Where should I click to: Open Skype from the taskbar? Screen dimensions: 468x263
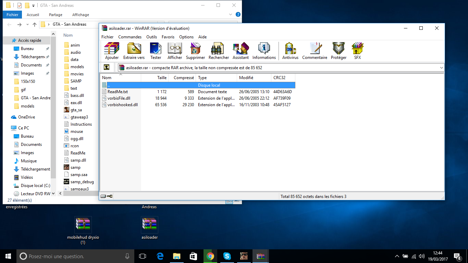tap(227, 256)
